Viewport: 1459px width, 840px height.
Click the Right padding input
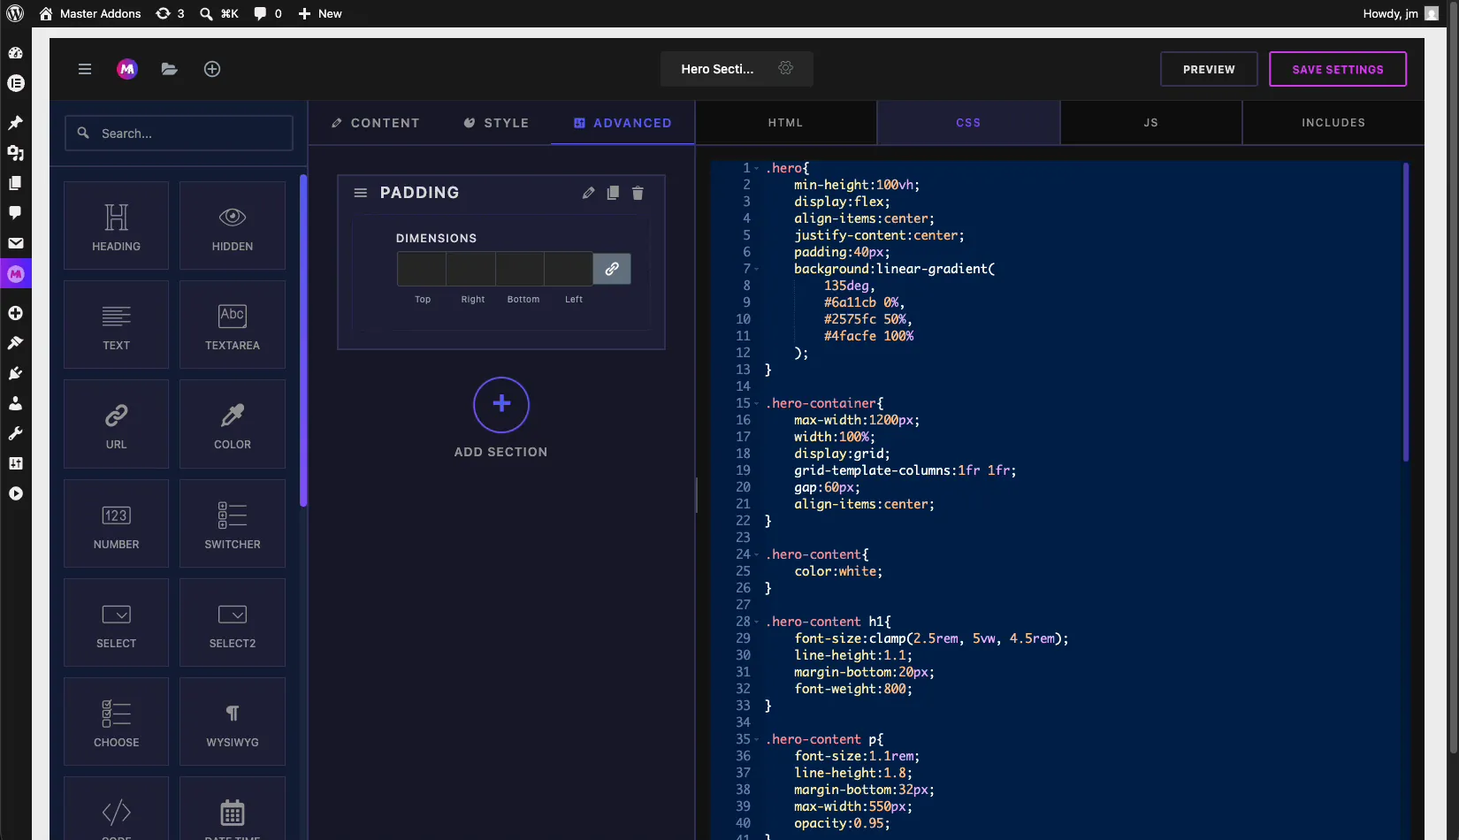coord(470,269)
